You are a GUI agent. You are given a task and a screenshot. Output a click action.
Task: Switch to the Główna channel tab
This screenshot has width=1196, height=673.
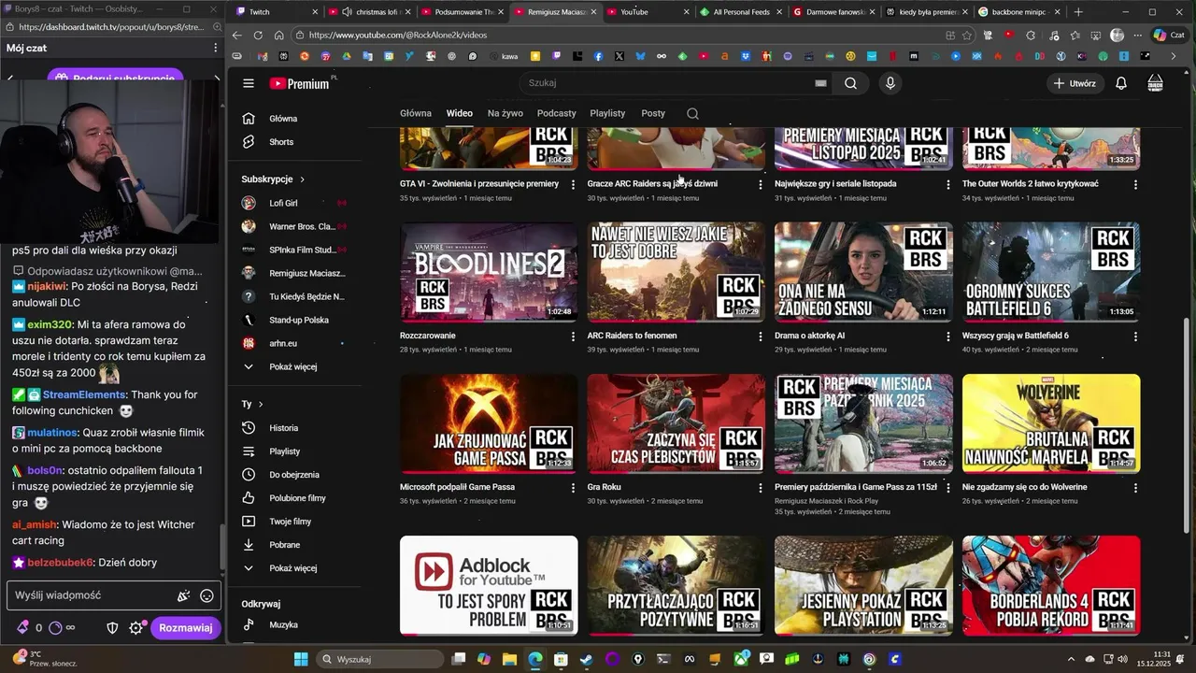(416, 113)
